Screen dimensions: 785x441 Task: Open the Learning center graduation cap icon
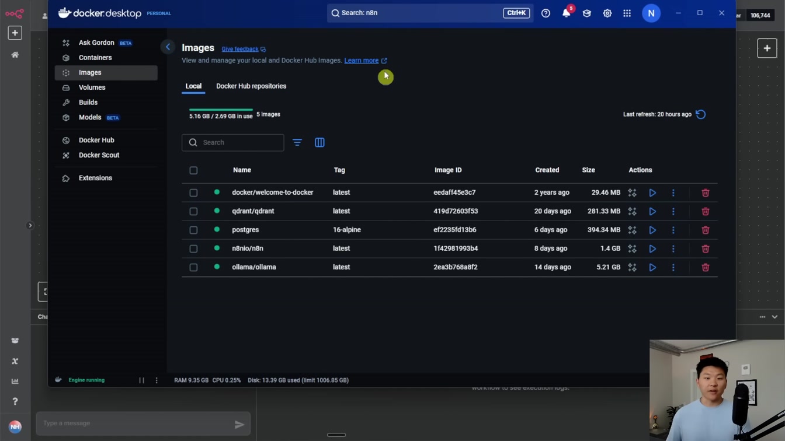point(587,13)
